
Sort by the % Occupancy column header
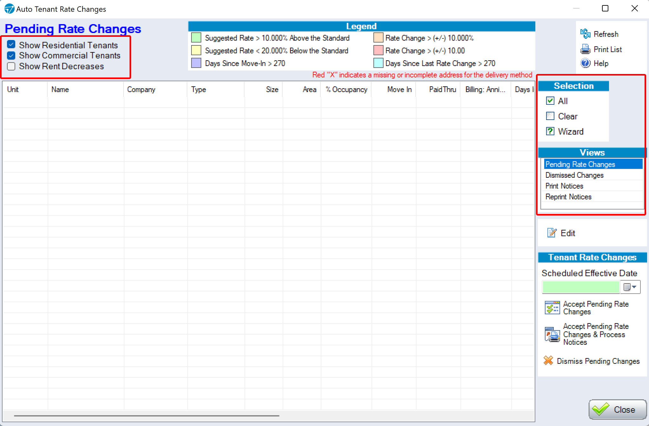346,90
